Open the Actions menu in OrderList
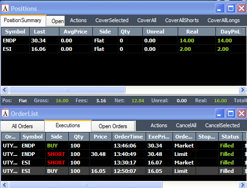 click(159, 125)
